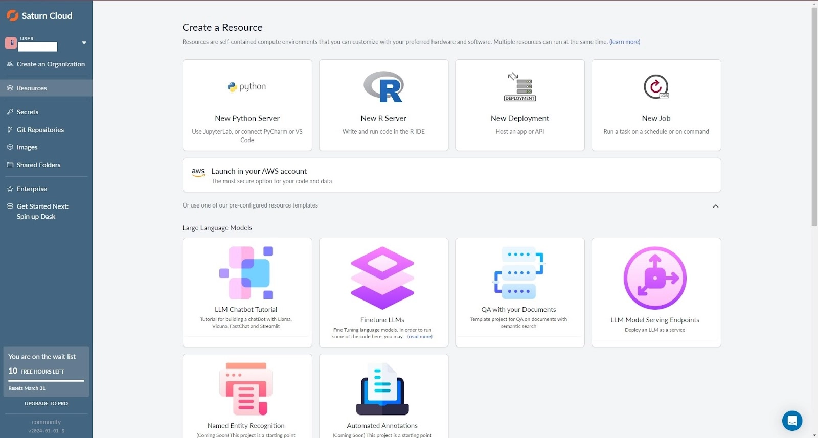The width and height of the screenshot is (818, 438).
Task: Click the AWS logo icon
Action: 198,172
